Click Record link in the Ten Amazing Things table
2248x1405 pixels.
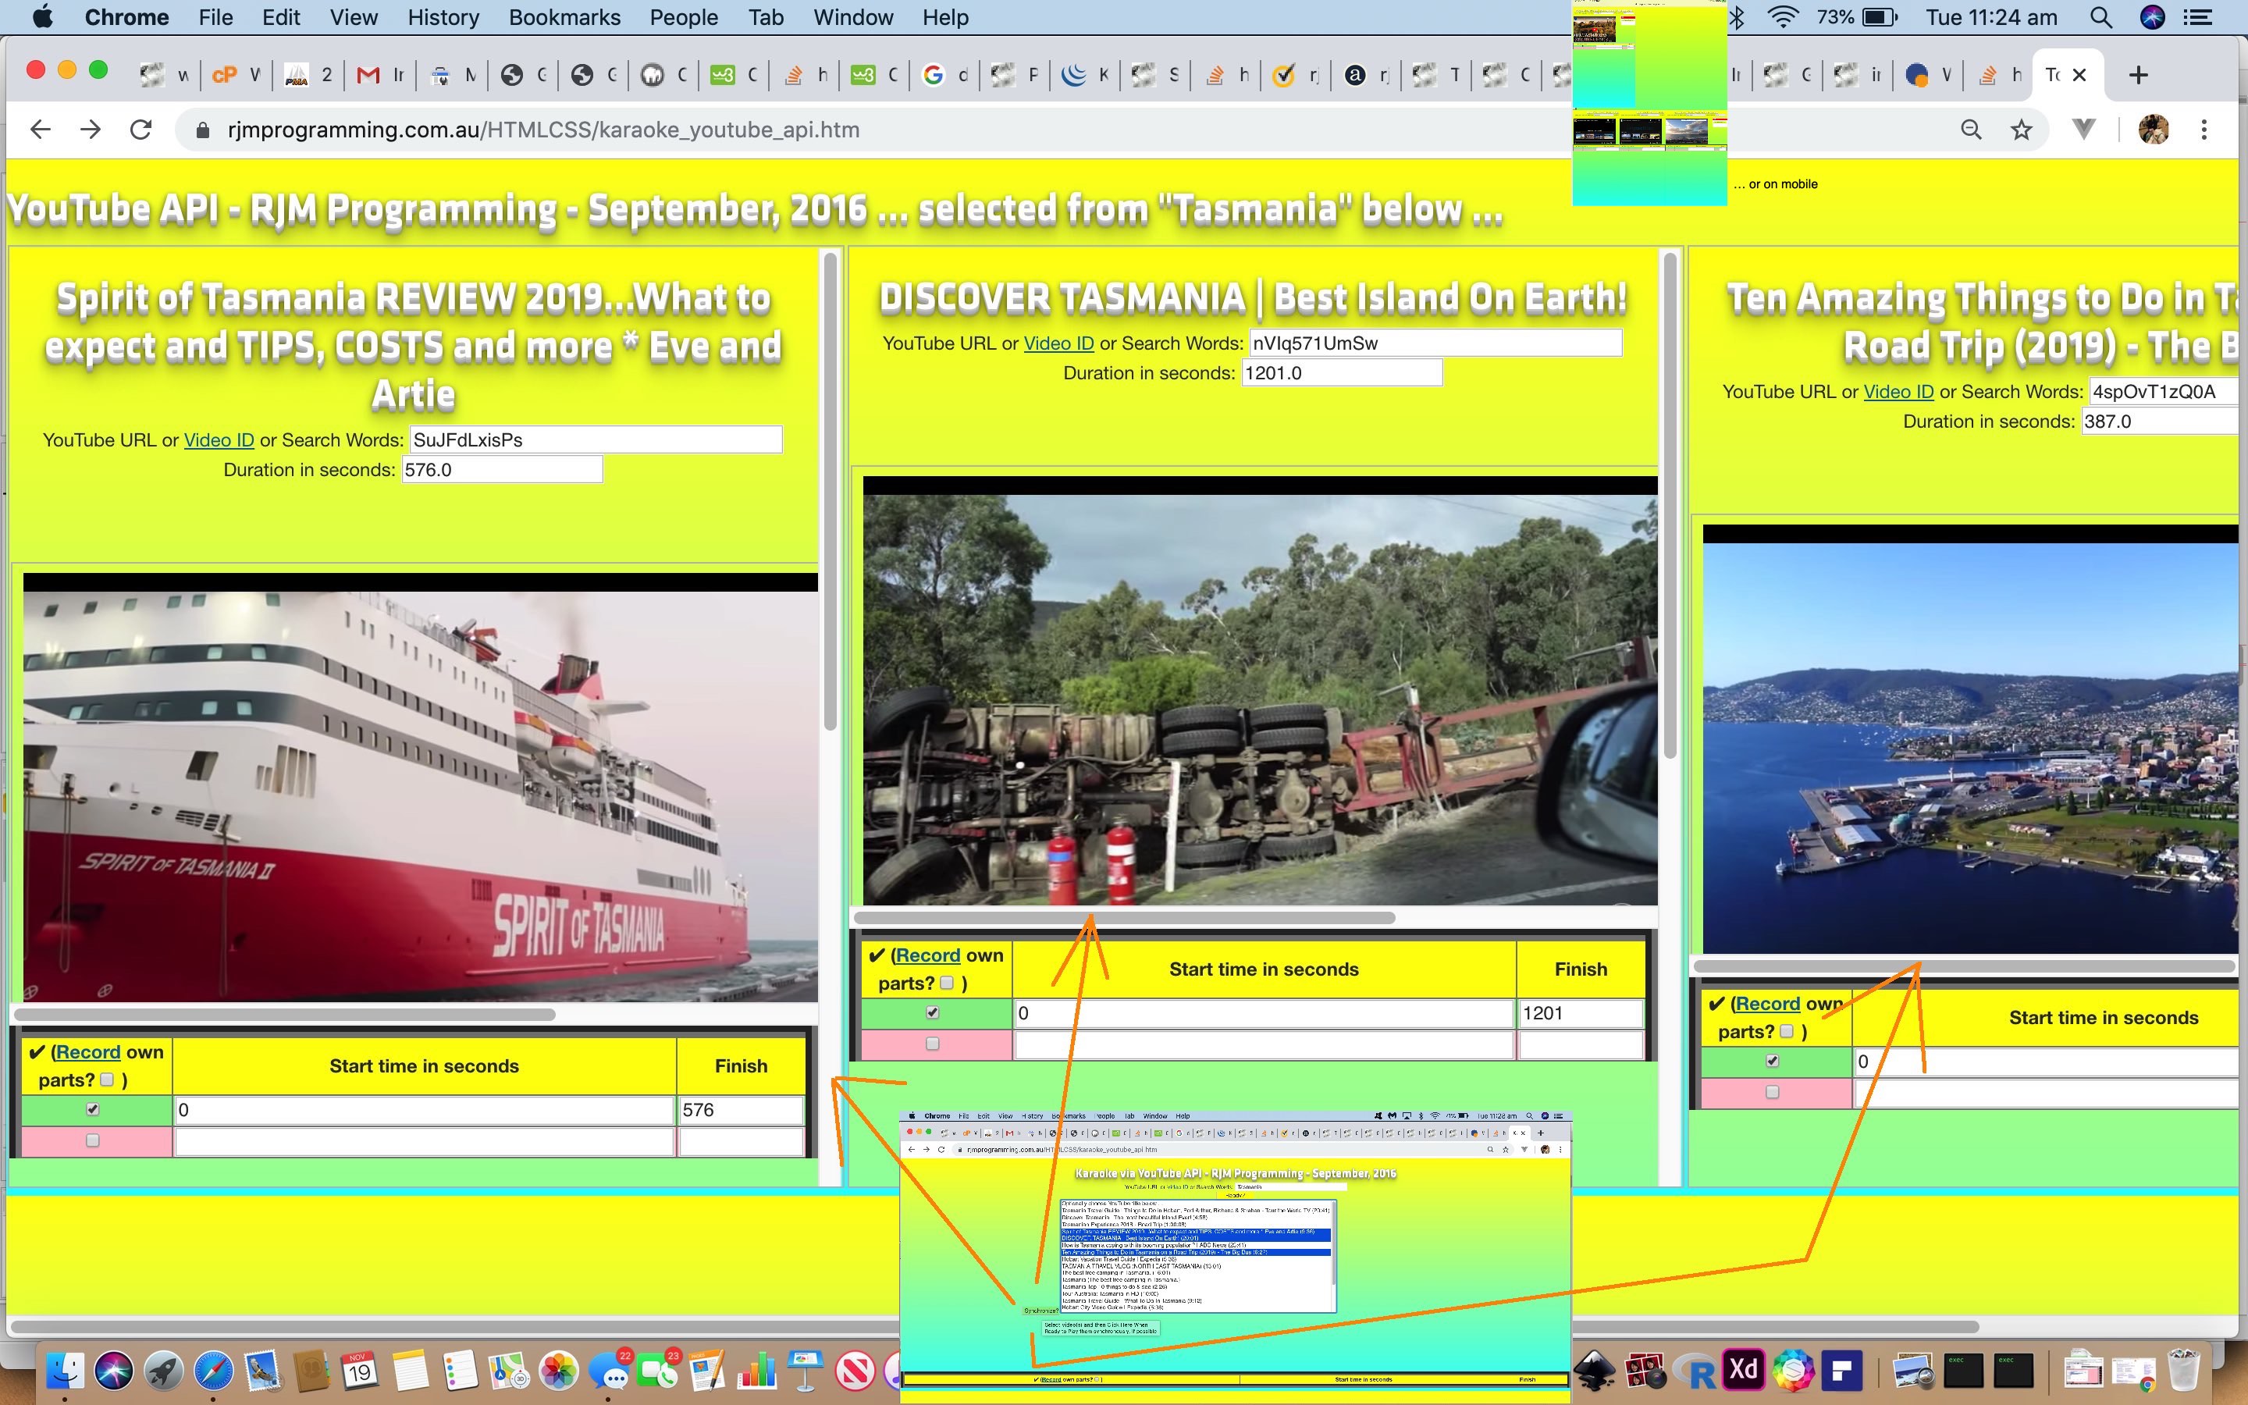pyautogui.click(x=1768, y=1004)
